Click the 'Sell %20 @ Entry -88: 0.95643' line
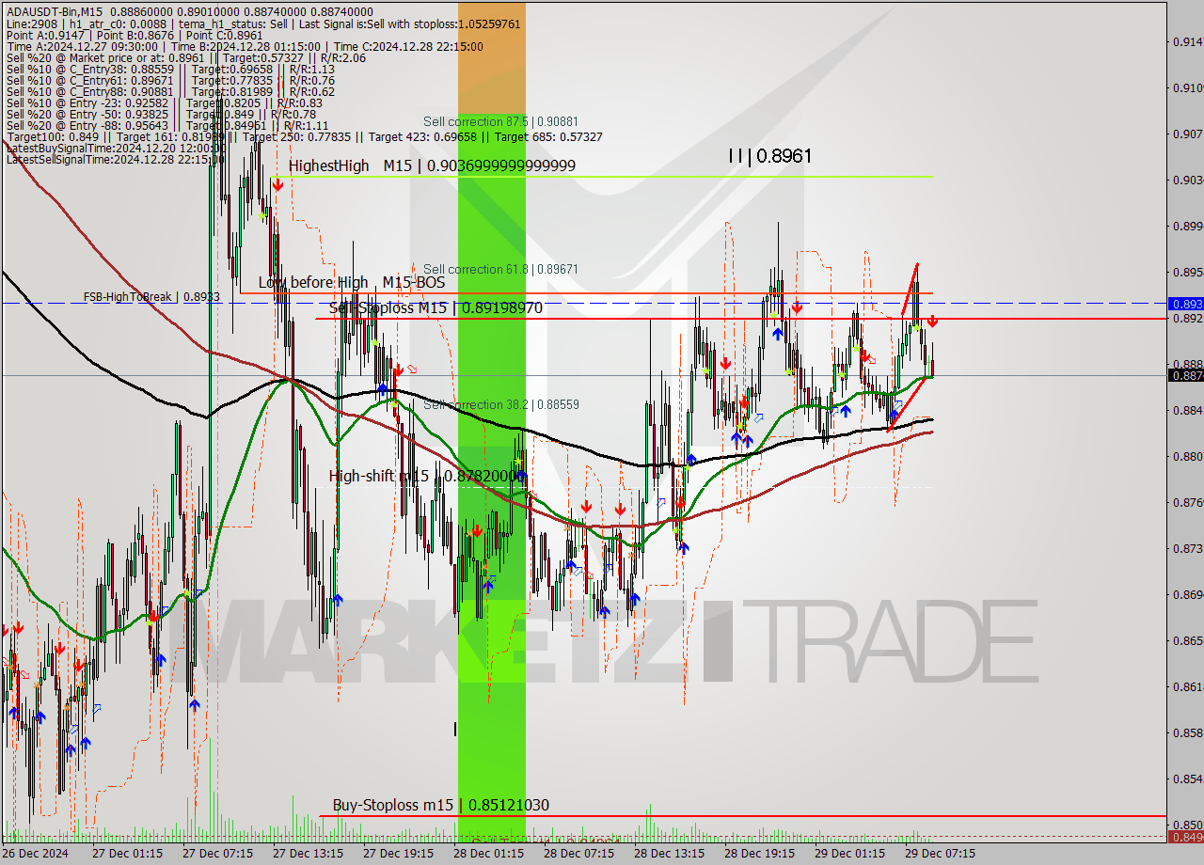 pos(167,126)
